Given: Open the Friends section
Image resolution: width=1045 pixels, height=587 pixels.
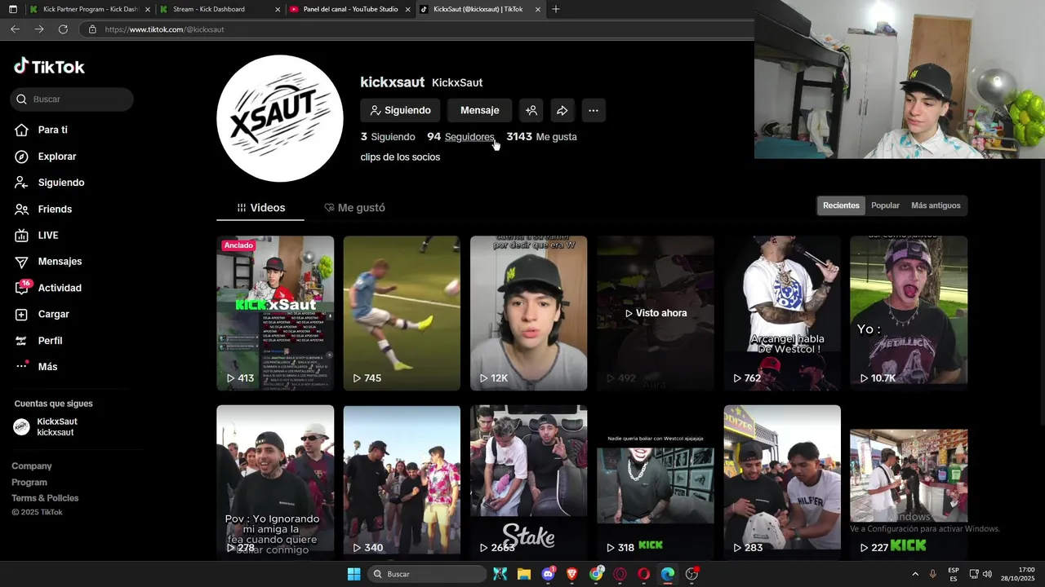Looking at the screenshot, I should (x=55, y=210).
